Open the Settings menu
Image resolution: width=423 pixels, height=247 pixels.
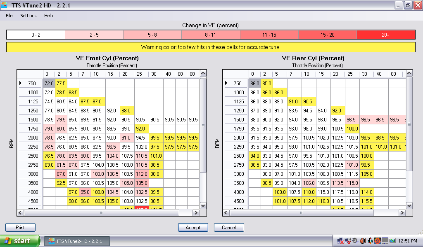coord(29,16)
